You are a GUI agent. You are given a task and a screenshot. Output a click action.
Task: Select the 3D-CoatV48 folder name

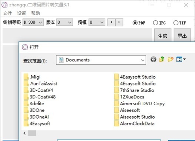(x=43, y=97)
